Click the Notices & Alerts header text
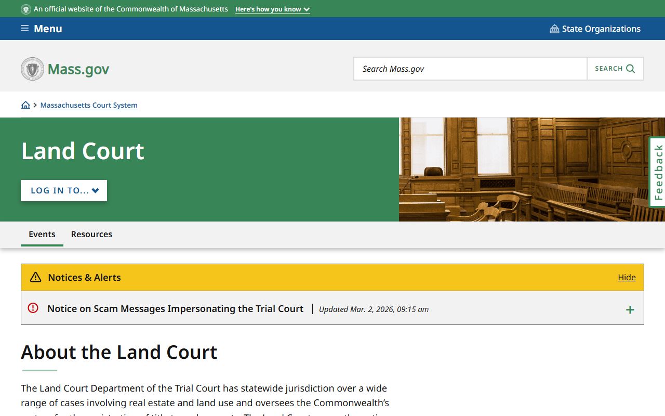 tap(84, 277)
